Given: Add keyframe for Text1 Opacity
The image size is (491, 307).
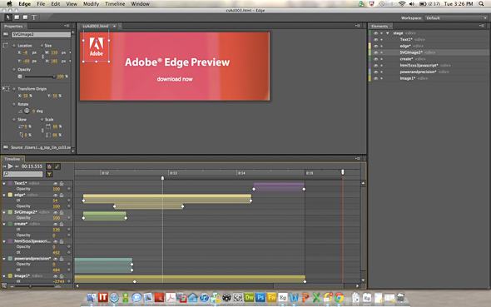Looking at the screenshot, I should 69,189.
